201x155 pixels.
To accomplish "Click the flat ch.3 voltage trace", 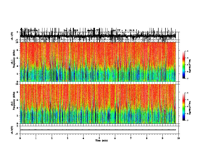I will pos(98,130).
